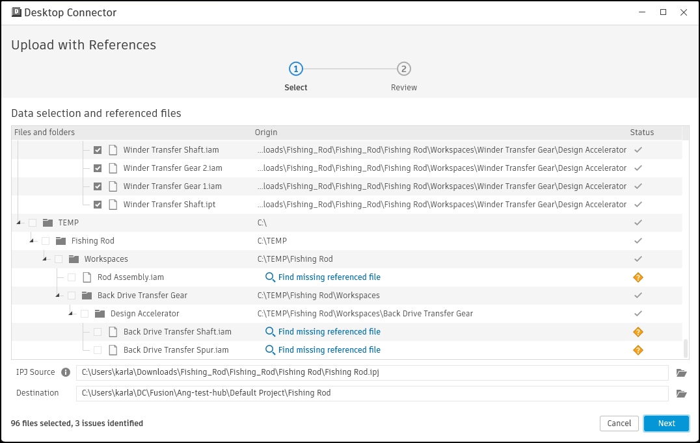Click the vertical scrollbar thumb in file list
Image resolution: width=700 pixels, height=443 pixels.
coord(685,348)
